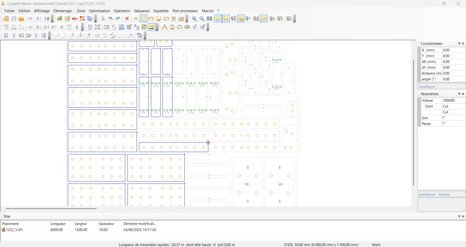
Task: Toggle the first lightbulb display button
Action: pyautogui.click(x=218, y=19)
